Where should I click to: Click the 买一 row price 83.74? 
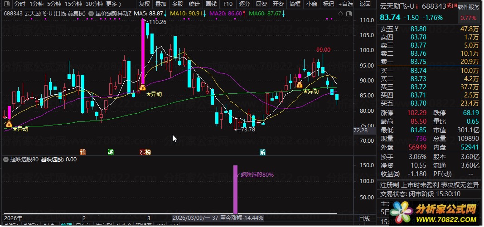[419, 70]
